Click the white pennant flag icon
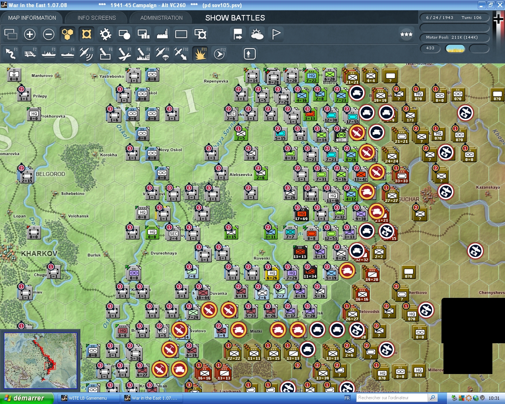 click(x=276, y=34)
